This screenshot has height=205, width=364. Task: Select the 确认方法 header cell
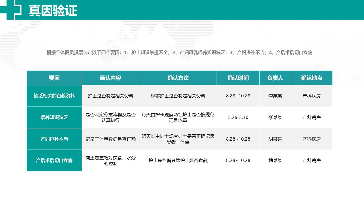pos(178,78)
